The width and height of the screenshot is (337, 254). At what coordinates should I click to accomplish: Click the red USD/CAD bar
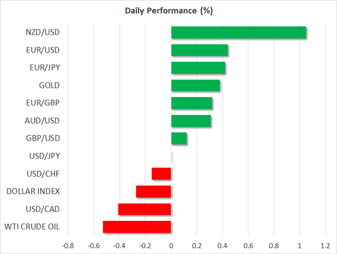(x=144, y=209)
